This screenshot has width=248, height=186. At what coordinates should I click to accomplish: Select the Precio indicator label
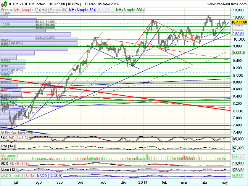coord(6,9)
